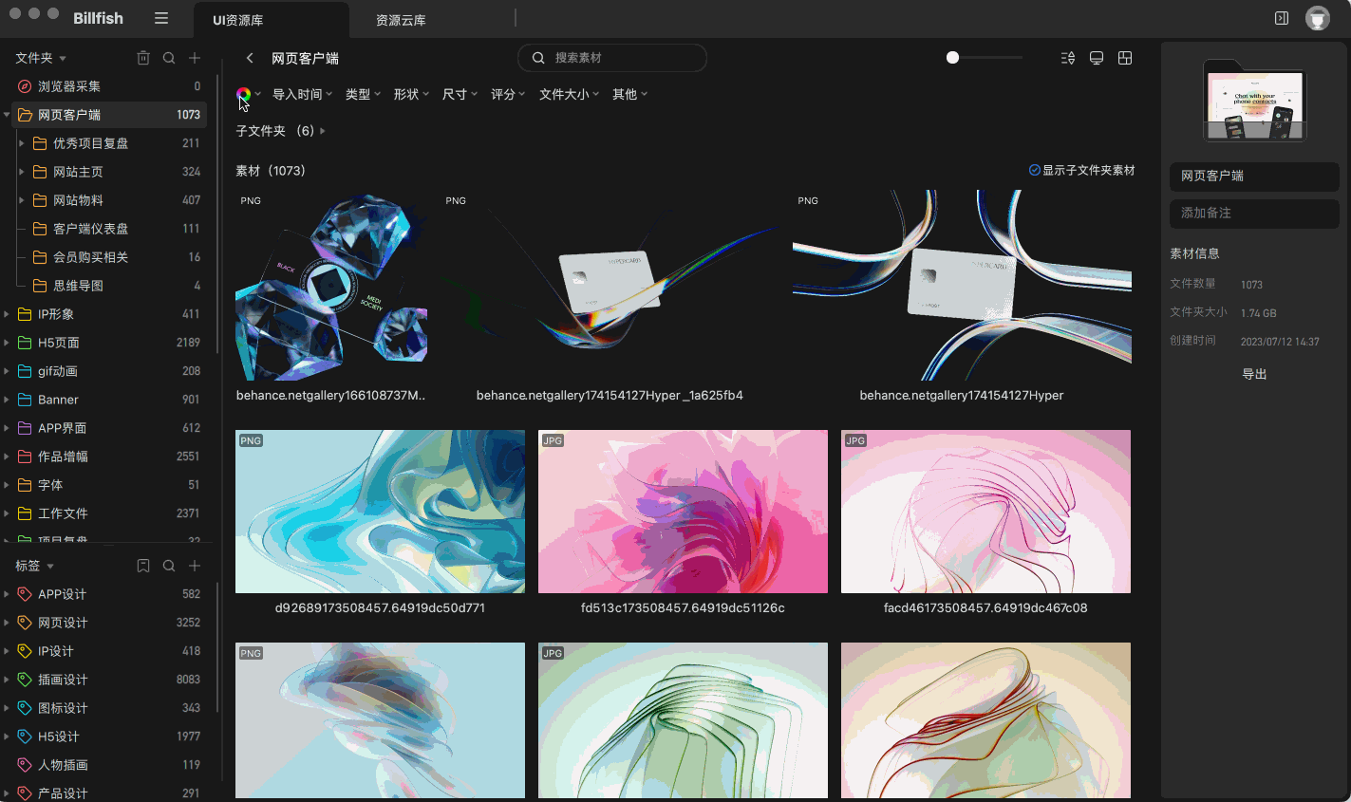Viewport: 1351px width, 802px height.
Task: Click the plus icon to add a folder
Action: (194, 58)
